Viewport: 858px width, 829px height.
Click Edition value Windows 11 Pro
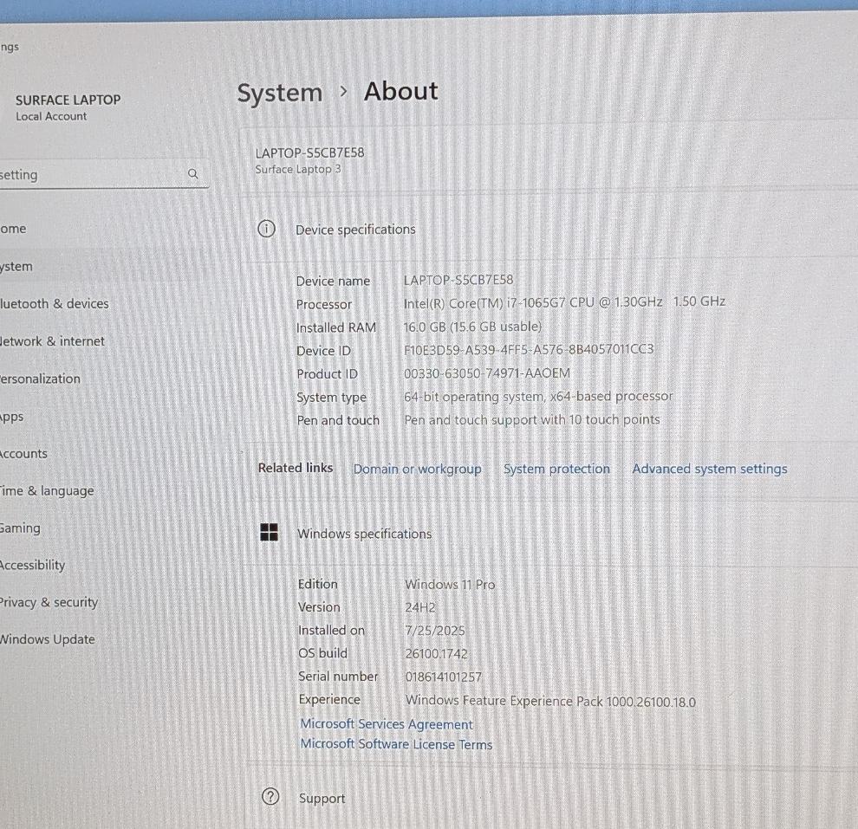coord(450,585)
